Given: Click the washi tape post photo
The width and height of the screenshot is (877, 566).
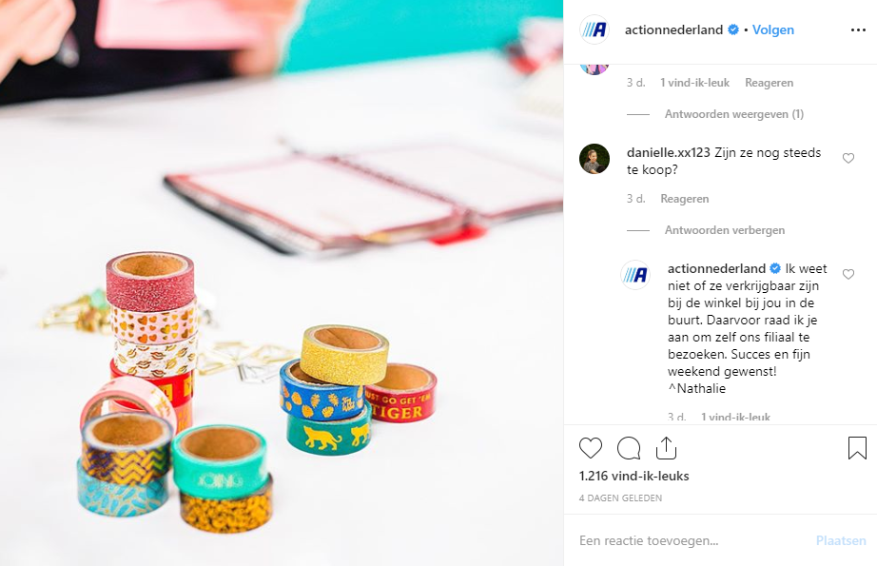Looking at the screenshot, I should click(x=282, y=283).
